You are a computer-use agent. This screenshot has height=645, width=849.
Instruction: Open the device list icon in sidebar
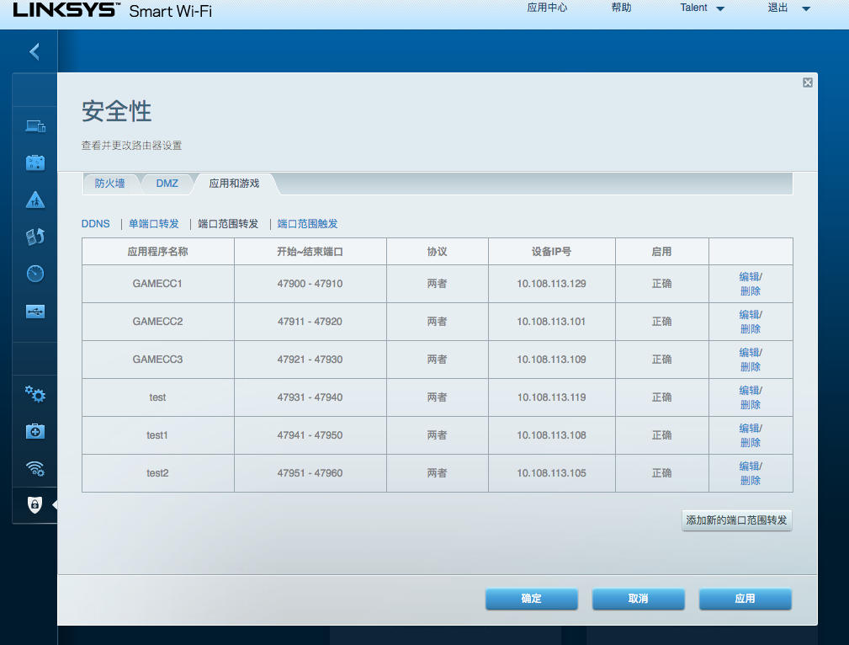point(34,125)
